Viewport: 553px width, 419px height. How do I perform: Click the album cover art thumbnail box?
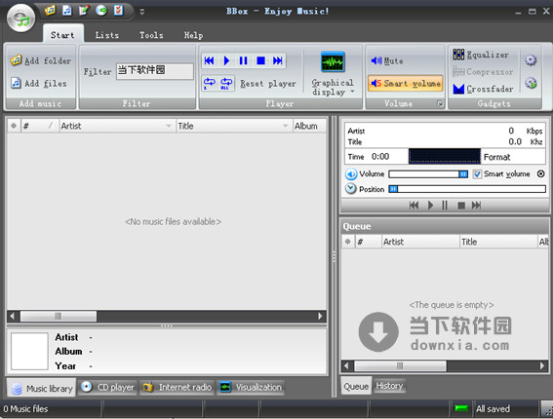29,352
